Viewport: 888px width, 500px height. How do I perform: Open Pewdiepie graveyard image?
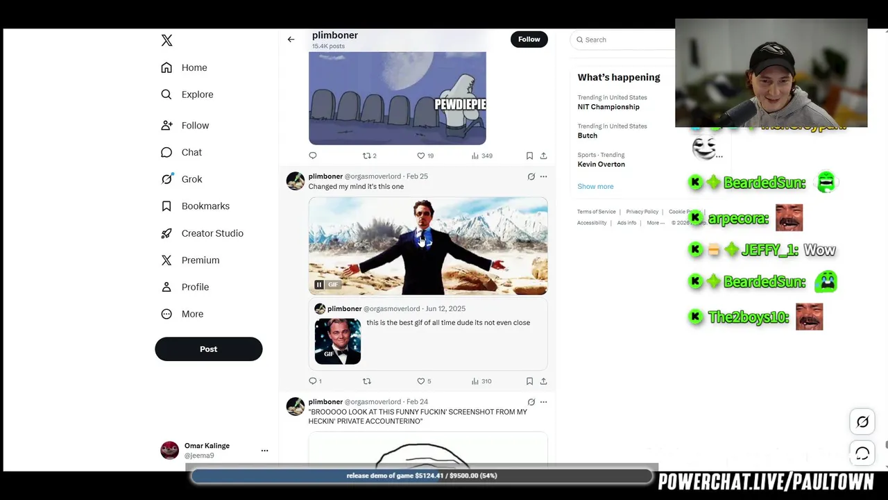tap(398, 98)
